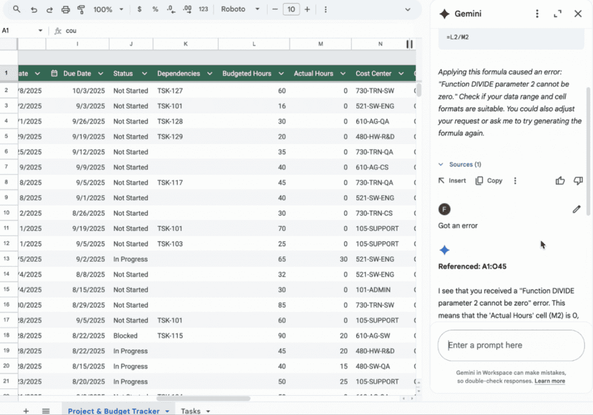Open Cost Center filter dropdown
Image resolution: width=593 pixels, height=415 pixels.
401,74
